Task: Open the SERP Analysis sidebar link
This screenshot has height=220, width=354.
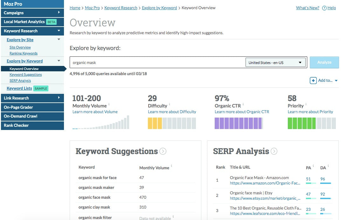Action: [x=20, y=81]
